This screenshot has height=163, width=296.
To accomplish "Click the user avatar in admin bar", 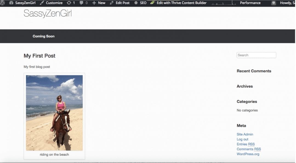I will 274,3.
